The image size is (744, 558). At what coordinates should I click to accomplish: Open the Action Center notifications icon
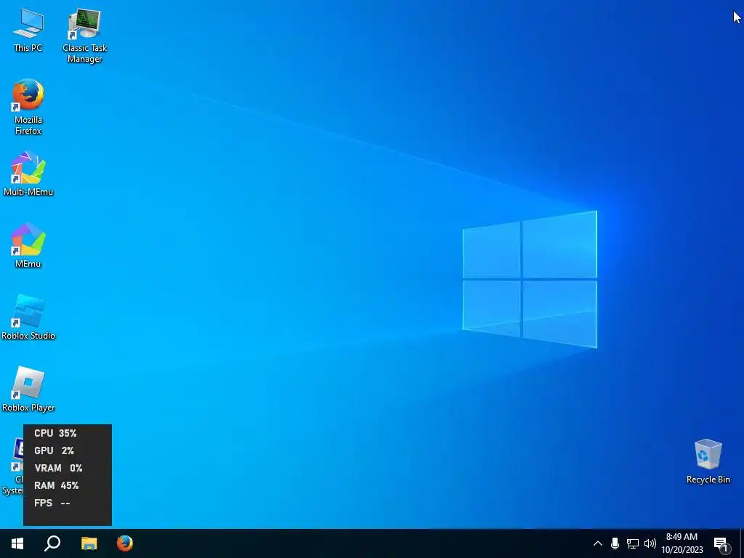point(721,543)
